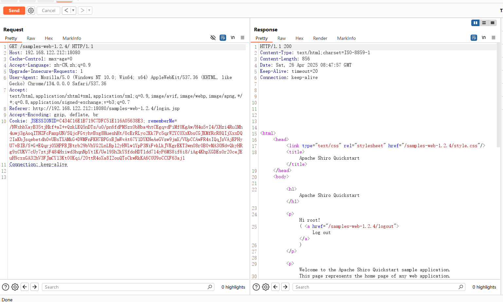
Task: Open search settings gear under Response panel
Action: click(x=266, y=287)
